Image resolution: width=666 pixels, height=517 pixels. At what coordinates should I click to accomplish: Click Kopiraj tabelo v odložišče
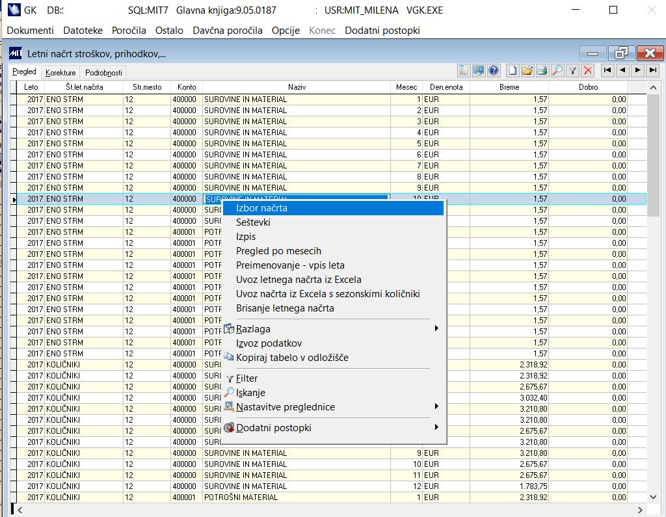point(292,358)
